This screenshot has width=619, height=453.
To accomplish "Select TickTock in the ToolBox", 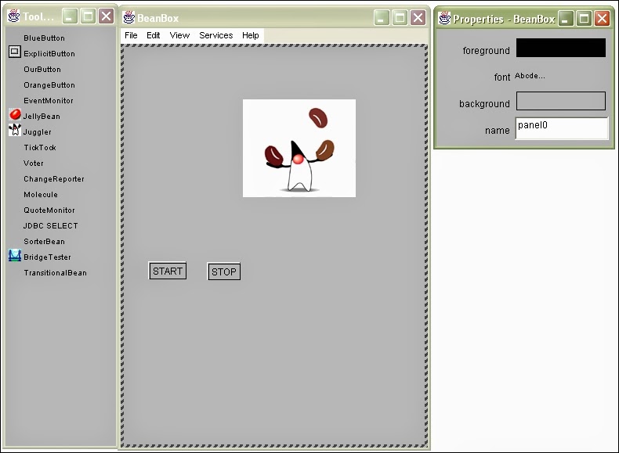I will (40, 147).
